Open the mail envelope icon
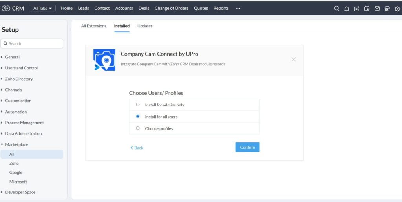 [377, 9]
